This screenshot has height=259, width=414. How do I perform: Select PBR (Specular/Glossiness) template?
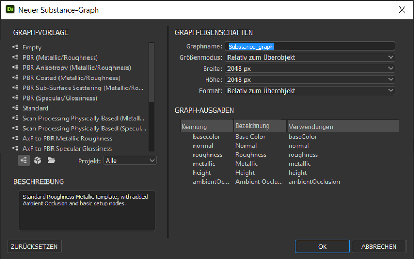[60, 98]
